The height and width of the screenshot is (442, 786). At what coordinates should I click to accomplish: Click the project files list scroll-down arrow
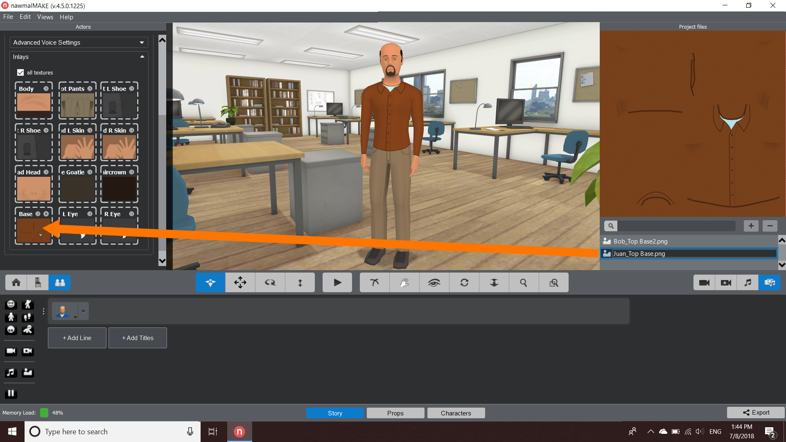[x=781, y=265]
